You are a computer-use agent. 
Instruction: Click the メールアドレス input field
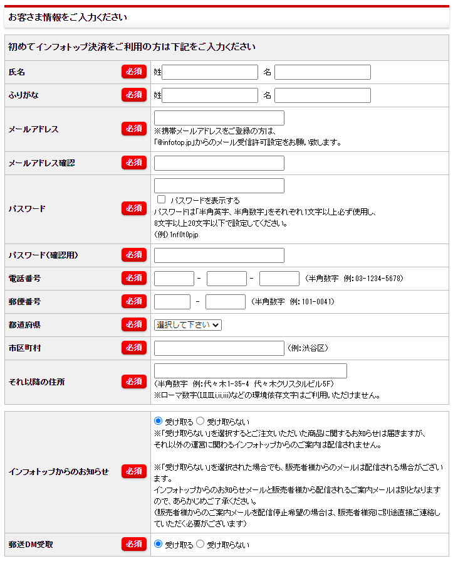pyautogui.click(x=219, y=118)
